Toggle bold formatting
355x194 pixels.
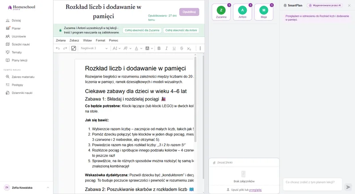pos(159,48)
